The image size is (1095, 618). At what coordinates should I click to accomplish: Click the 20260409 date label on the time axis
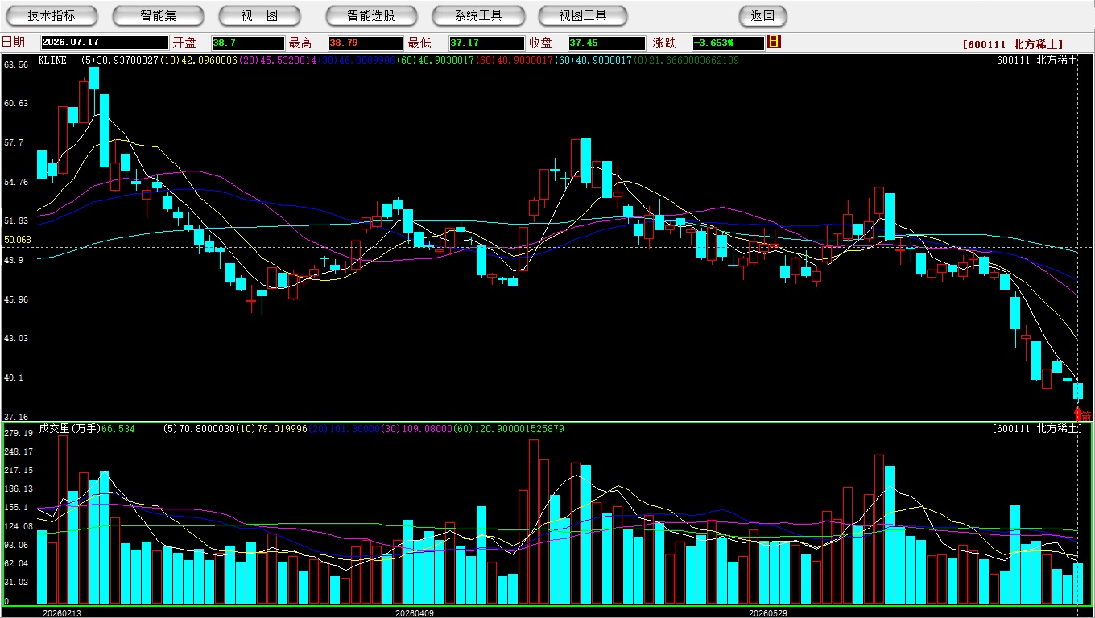click(x=414, y=613)
